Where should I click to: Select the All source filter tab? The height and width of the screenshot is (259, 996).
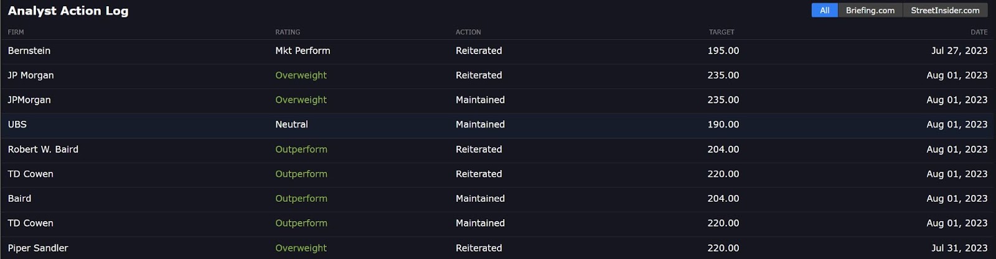pyautogui.click(x=824, y=11)
